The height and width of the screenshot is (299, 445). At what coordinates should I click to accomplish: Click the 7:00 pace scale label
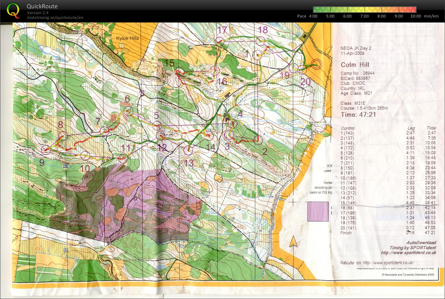tap(365, 16)
